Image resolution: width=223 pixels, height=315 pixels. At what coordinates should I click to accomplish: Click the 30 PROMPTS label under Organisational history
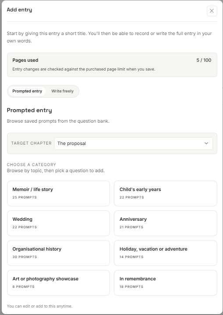tap(25, 257)
